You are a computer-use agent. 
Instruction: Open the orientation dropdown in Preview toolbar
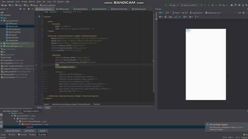click(x=167, y=13)
